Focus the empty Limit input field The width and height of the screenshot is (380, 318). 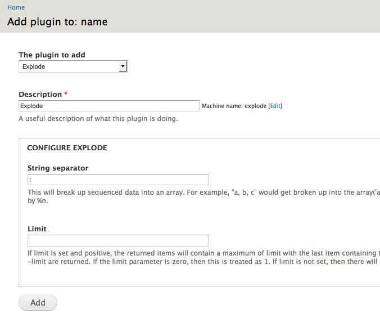tap(117, 240)
